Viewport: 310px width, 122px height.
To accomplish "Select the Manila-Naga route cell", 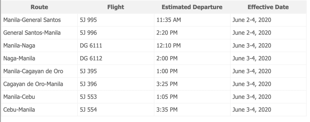I will coord(18,46).
